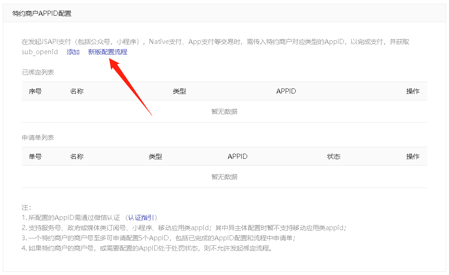The height and width of the screenshot is (275, 449).
Task: Click the 申请单列表 section label
Action: 38,137
